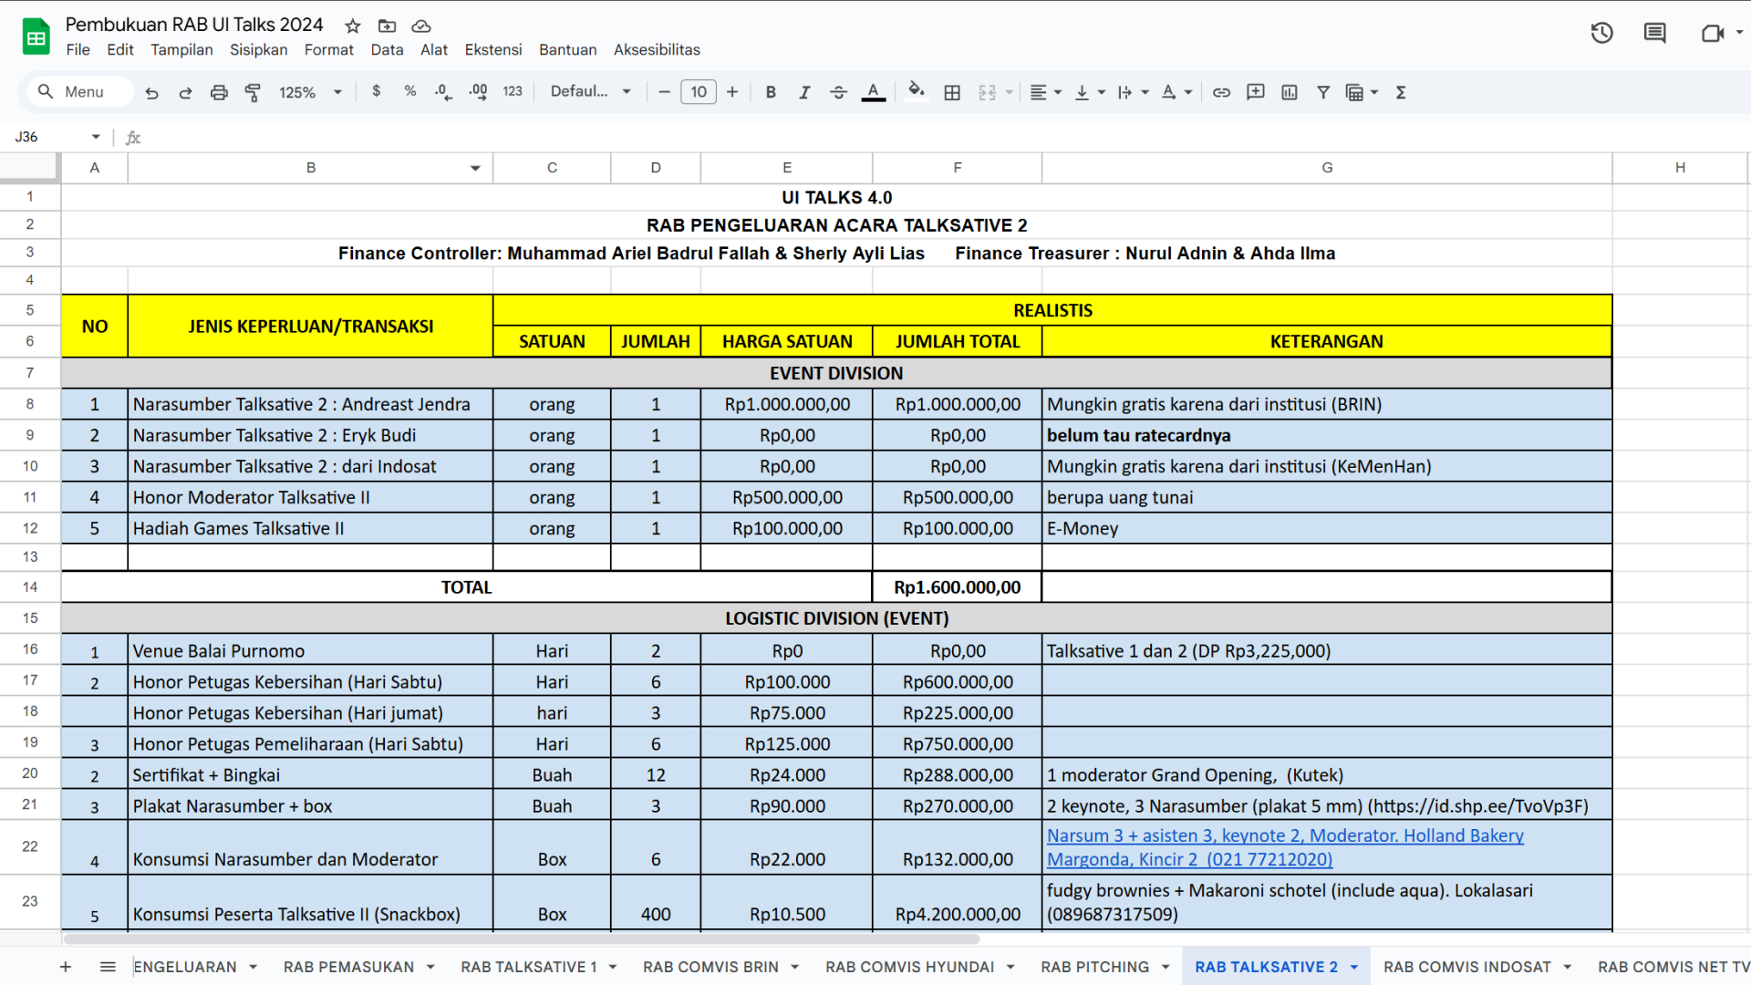The image size is (1751, 985).
Task: Undo the last action
Action: point(151,92)
